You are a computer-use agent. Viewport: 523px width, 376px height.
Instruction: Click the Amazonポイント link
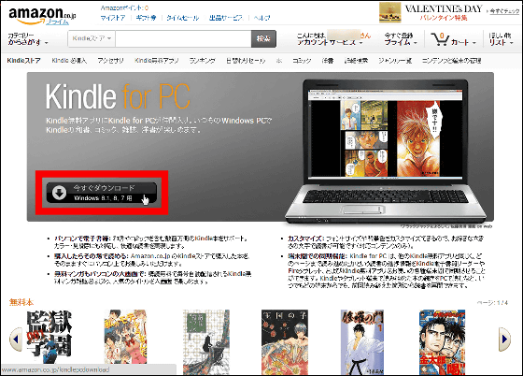pos(125,7)
